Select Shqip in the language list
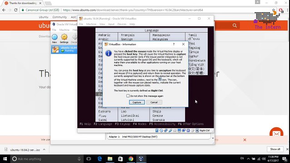290x163 pixels. tap(157, 111)
